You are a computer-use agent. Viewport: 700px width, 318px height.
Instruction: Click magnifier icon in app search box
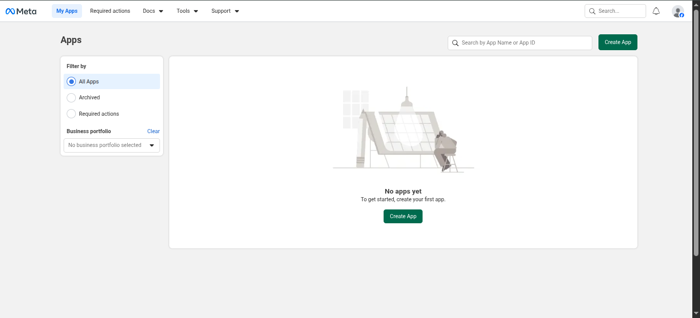click(x=455, y=43)
